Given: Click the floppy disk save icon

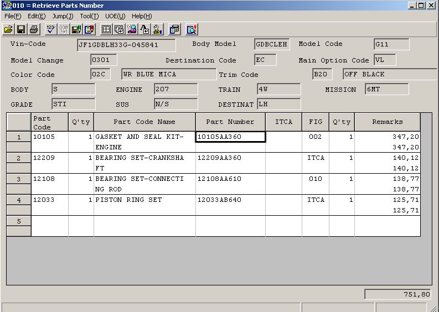Looking at the screenshot, I should 21,29.
